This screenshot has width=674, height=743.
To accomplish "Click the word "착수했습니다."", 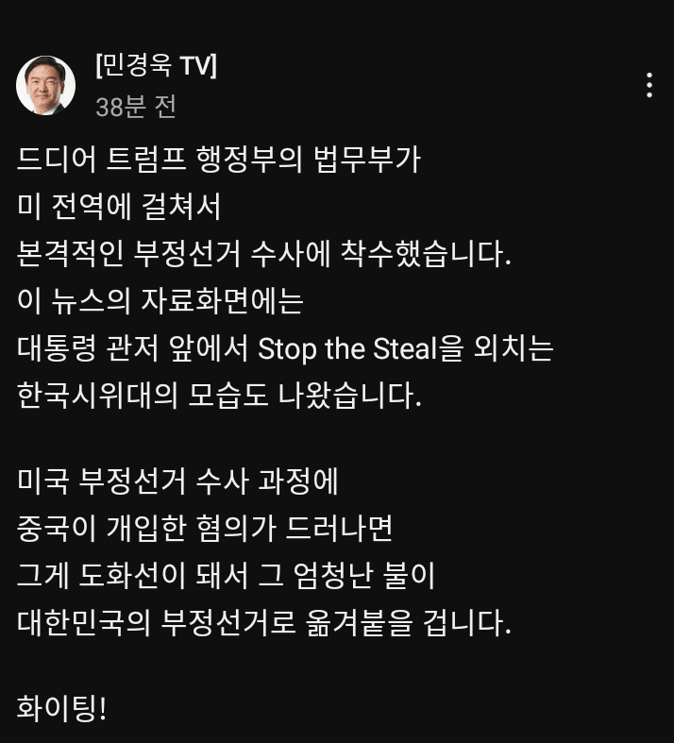I will coord(427,254).
